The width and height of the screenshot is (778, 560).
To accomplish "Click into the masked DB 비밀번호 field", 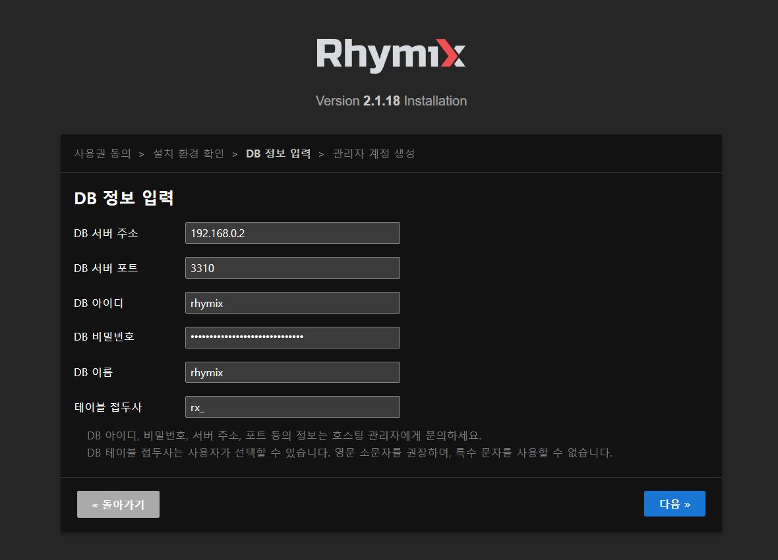I will (x=292, y=337).
